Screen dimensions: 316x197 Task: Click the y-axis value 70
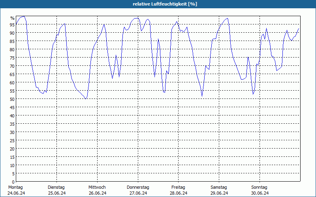pos(12,66)
